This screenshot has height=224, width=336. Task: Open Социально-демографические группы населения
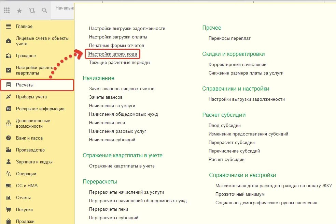(266, 203)
